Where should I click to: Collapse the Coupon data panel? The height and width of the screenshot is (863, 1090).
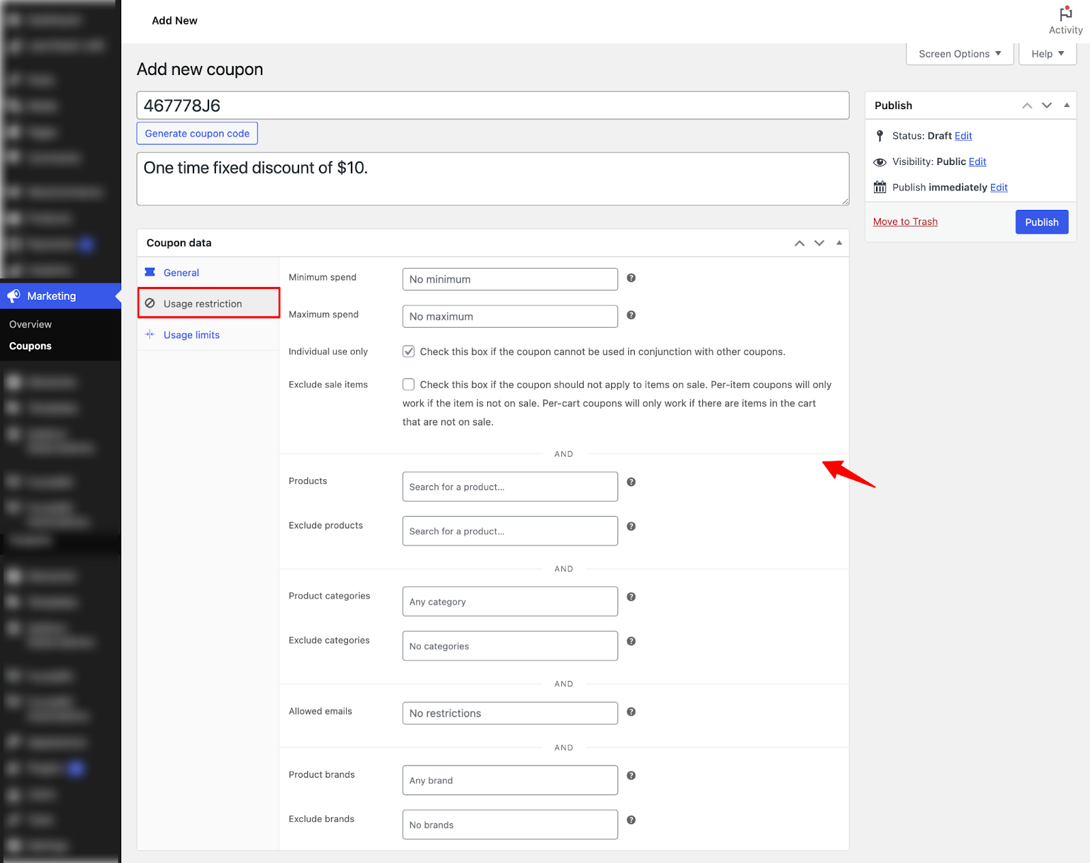coord(839,243)
